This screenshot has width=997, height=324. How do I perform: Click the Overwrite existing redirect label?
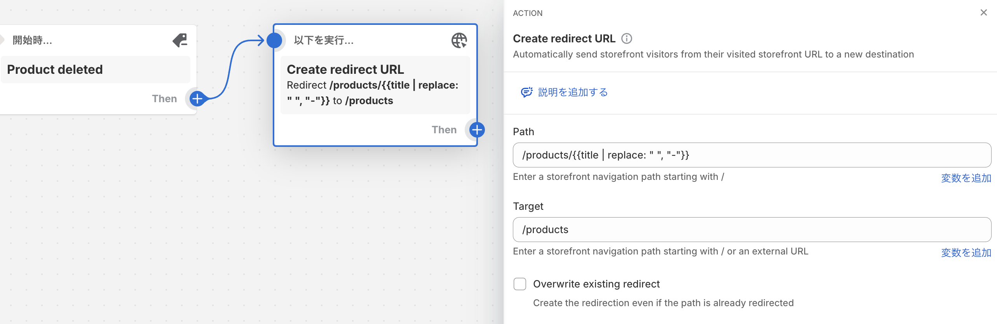pyautogui.click(x=596, y=284)
